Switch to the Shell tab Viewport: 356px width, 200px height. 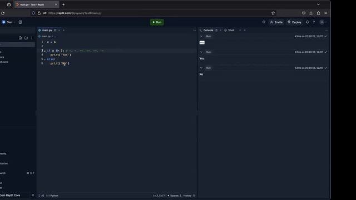click(229, 30)
